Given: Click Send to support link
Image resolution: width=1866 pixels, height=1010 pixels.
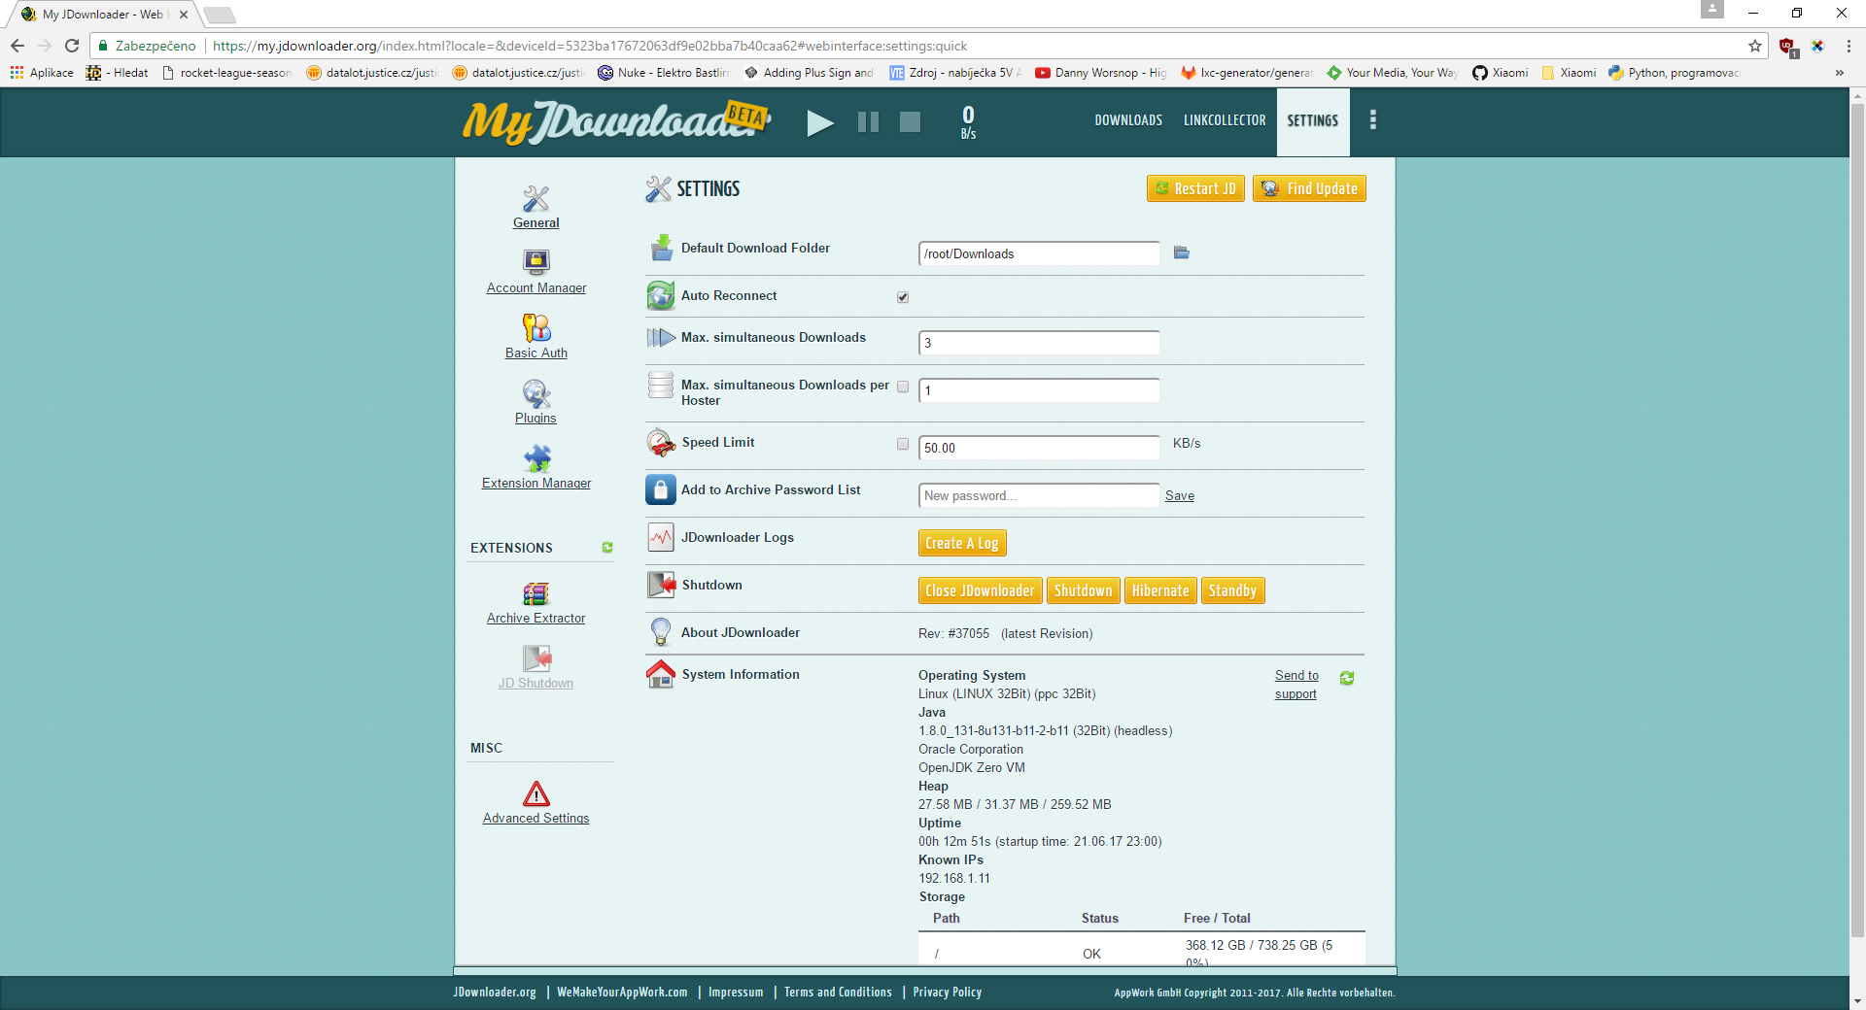Looking at the screenshot, I should 1296,685.
